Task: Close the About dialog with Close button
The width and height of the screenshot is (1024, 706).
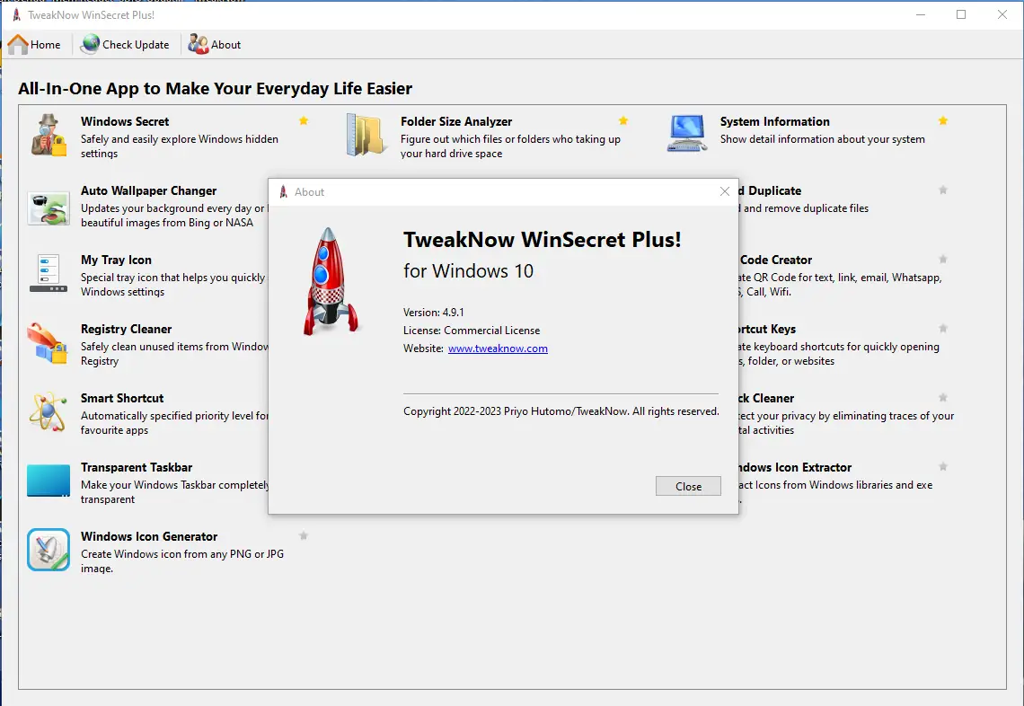Action: click(688, 486)
